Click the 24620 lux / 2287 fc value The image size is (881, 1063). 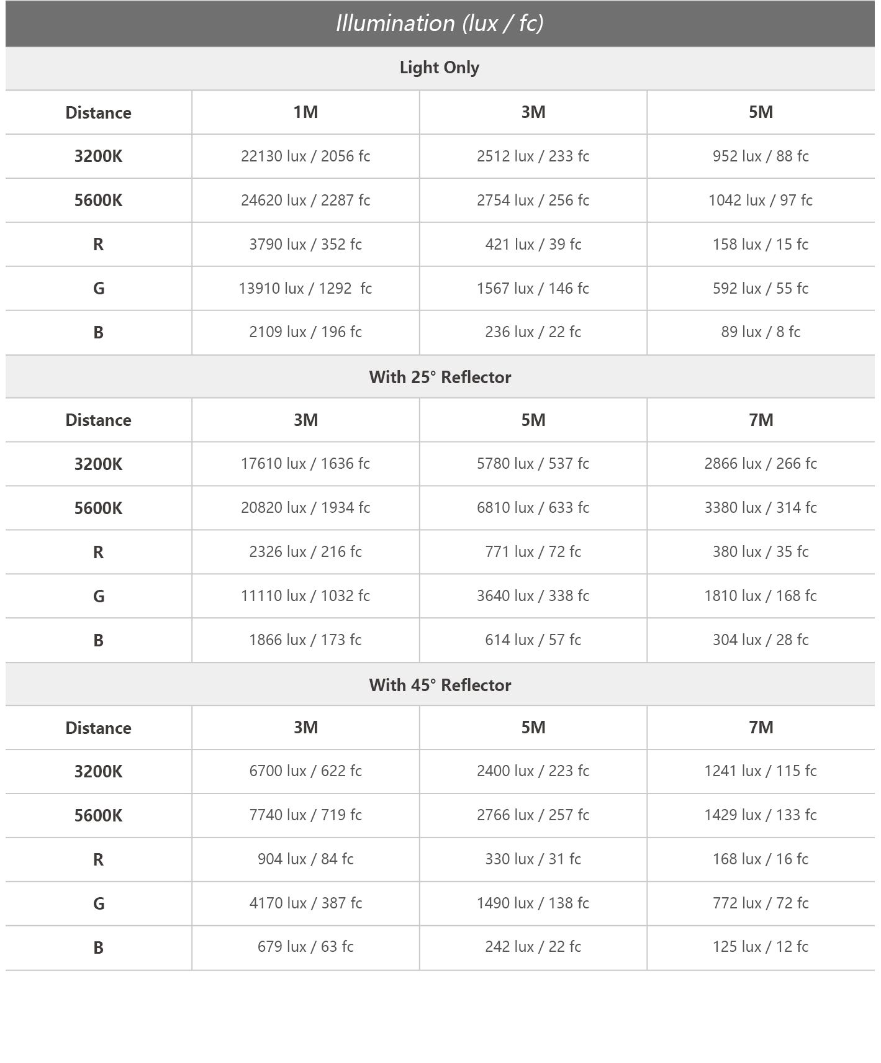(x=305, y=200)
